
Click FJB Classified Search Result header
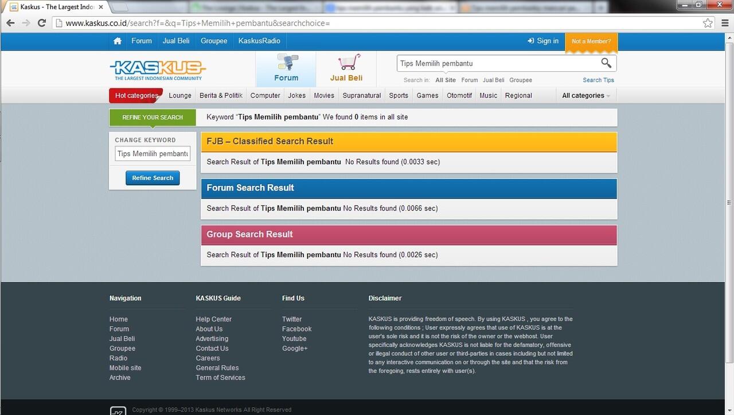(409, 141)
